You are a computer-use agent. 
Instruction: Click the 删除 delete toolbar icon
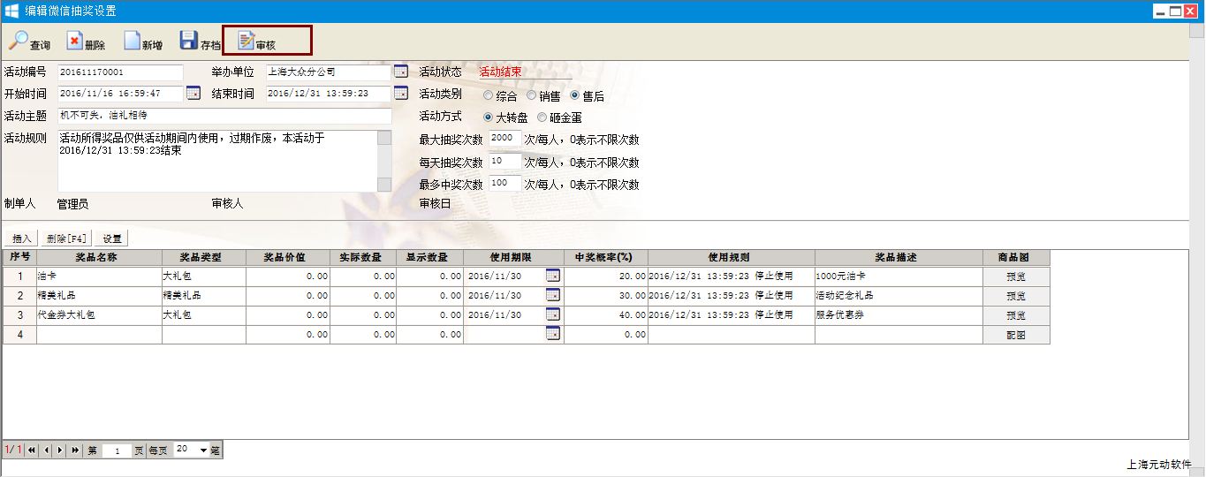click(x=75, y=41)
